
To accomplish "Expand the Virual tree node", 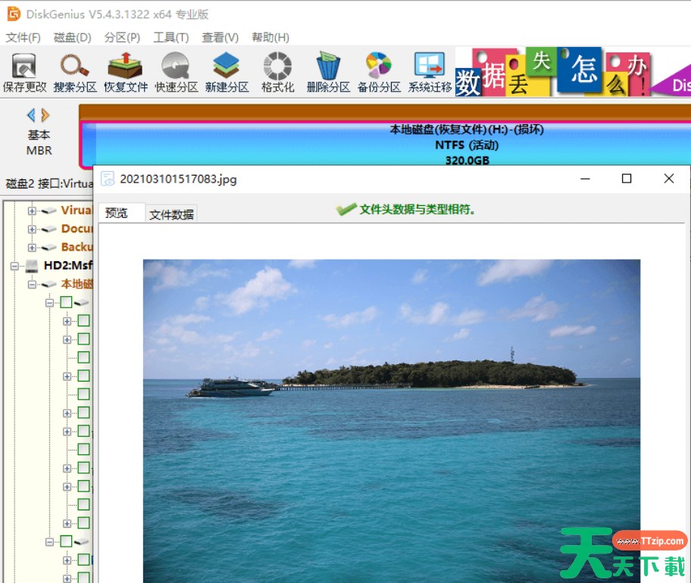I will [x=32, y=211].
